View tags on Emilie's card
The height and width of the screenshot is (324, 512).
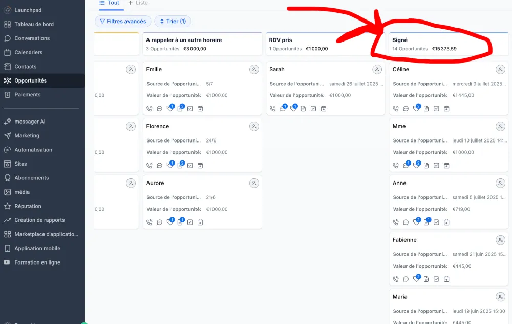[169, 109]
